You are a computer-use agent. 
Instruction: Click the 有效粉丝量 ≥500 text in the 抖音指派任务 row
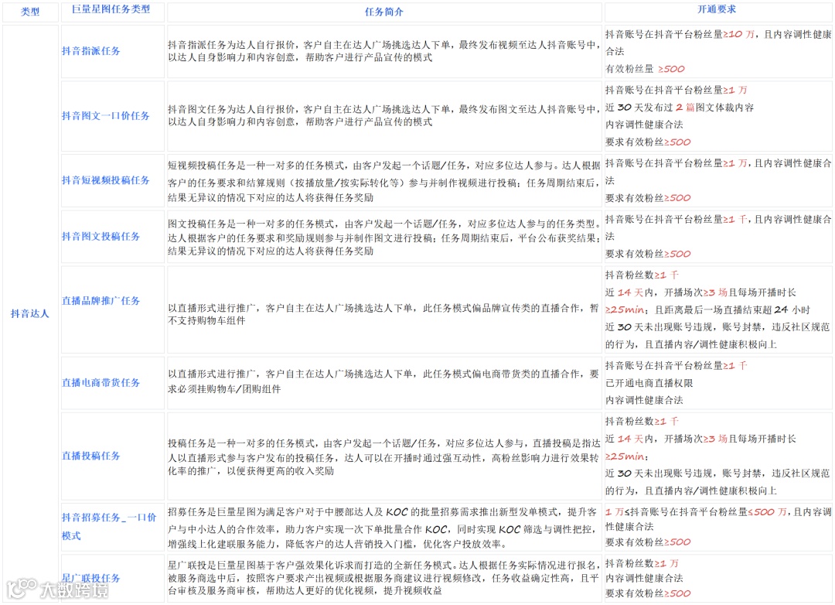click(645, 69)
